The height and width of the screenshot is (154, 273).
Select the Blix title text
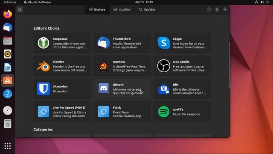(176, 85)
